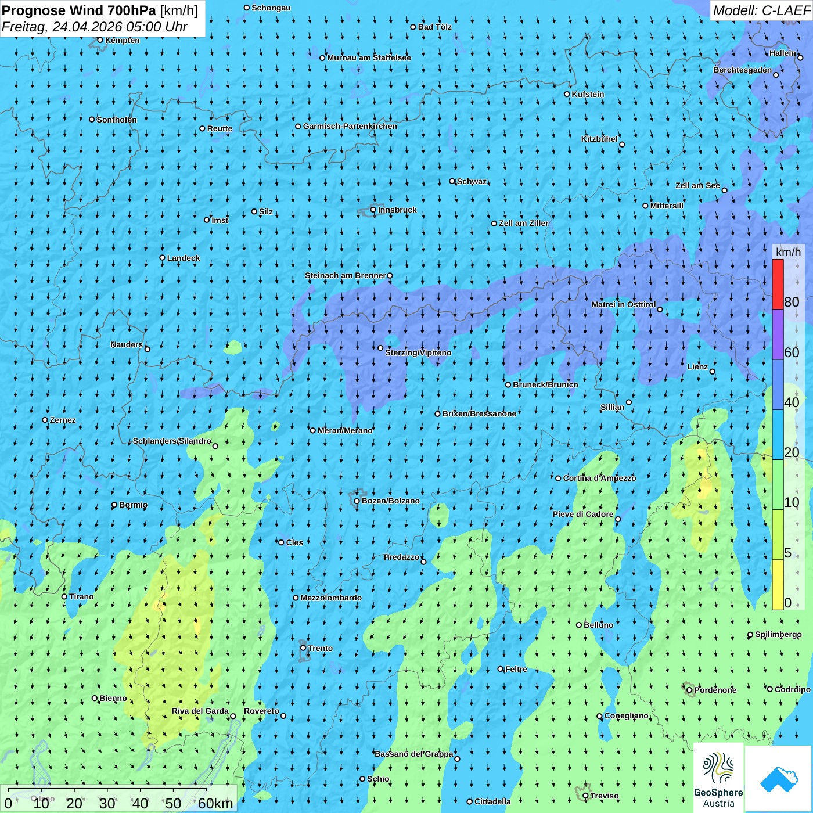Viewport: 813px width, 813px height.
Task: Click the Cles map label
Action: coord(294,542)
